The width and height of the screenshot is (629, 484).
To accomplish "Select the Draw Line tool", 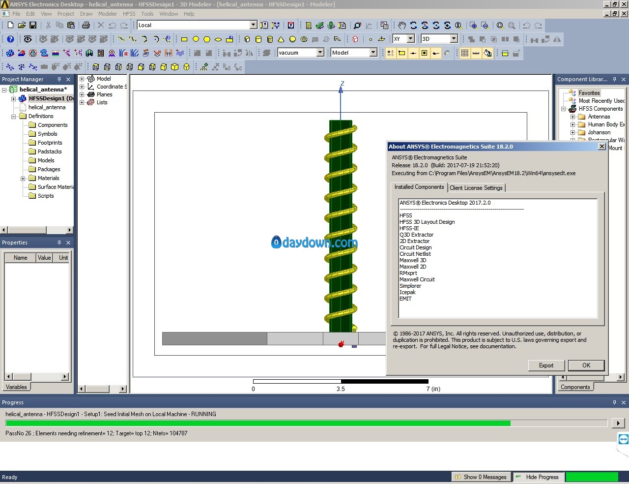I will pyautogui.click(x=121, y=39).
